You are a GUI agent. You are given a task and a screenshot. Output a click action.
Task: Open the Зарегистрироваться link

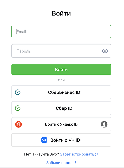point(79,154)
